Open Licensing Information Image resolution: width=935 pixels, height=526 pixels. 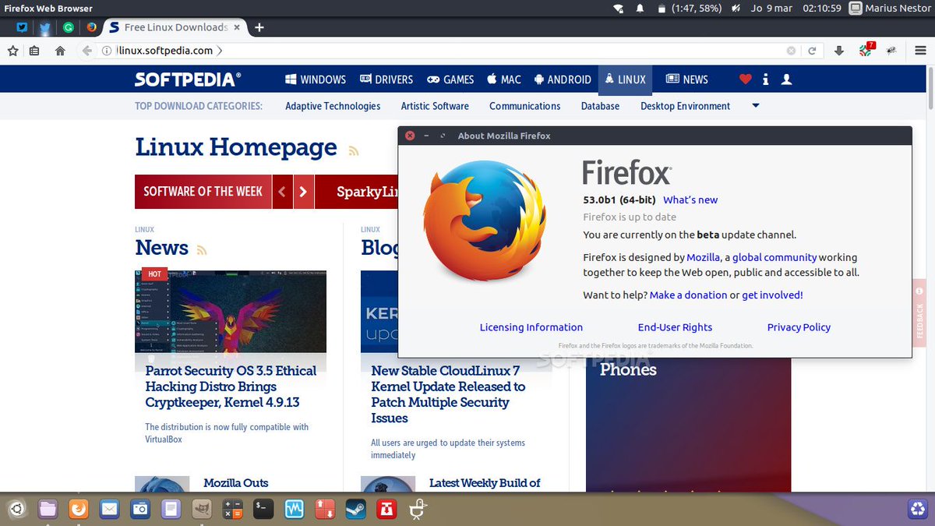point(531,327)
